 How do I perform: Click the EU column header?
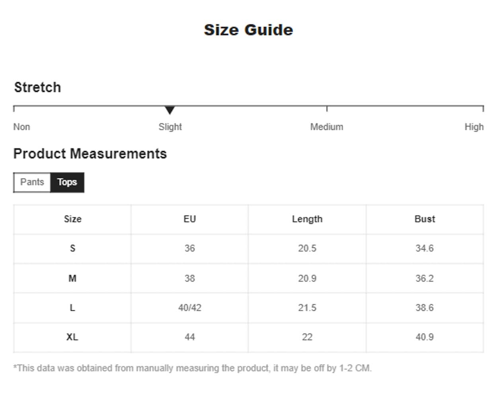189,219
